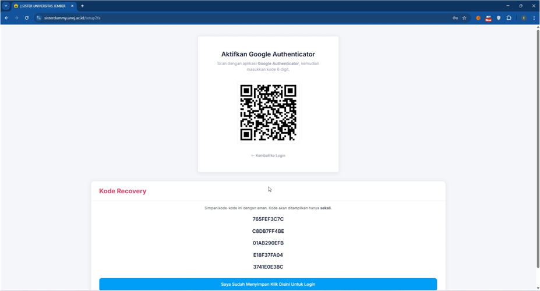Expand the tab search dropdown arrow
The height and width of the screenshot is (291, 540).
[x=6, y=6]
